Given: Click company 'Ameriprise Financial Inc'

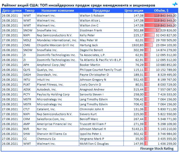Looking at the screenshot, I should tap(54, 124).
